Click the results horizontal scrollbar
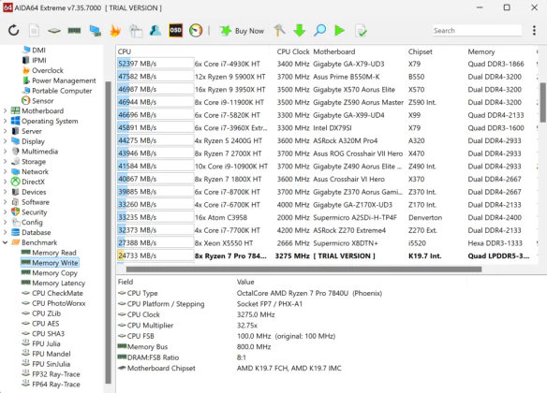Image resolution: width=547 pixels, height=393 pixels. point(303,269)
